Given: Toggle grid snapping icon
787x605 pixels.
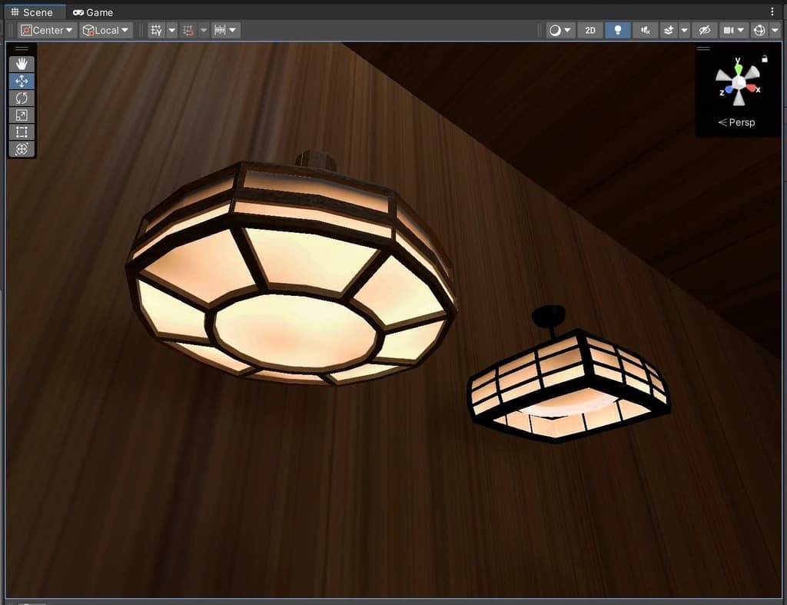Looking at the screenshot, I should (x=188, y=30).
